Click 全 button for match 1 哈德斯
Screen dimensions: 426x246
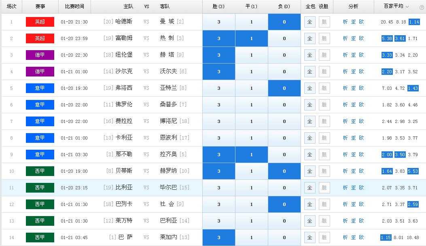(x=310, y=22)
